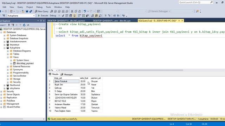Click the Display Estimated Execution Plan icon
225x126 pixels.
(67, 15)
